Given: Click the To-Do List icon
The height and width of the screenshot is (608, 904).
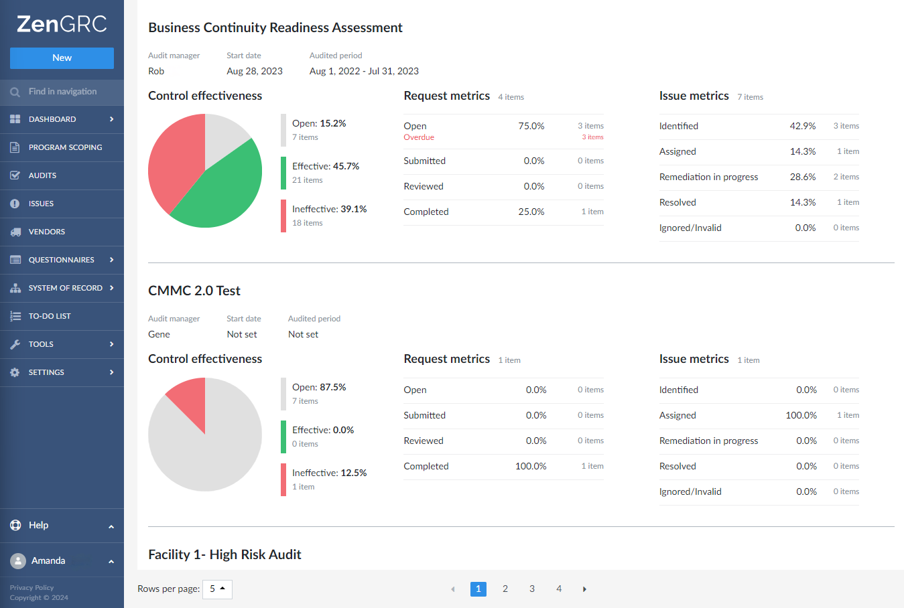Looking at the screenshot, I should pos(15,316).
